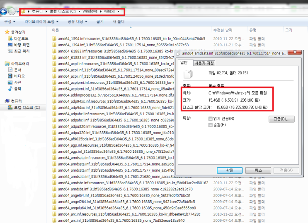
Task: Click folder icon of amd64_1394.inf.resources ko-kr_90ea0443eb4764b5 folder
Action: tap(54, 38)
